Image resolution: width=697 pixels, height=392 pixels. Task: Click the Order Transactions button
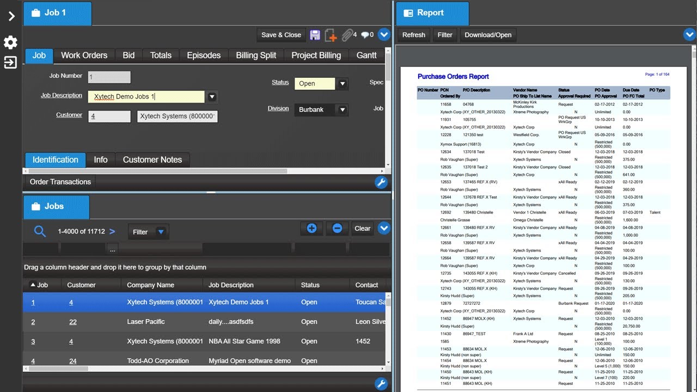[x=60, y=182]
